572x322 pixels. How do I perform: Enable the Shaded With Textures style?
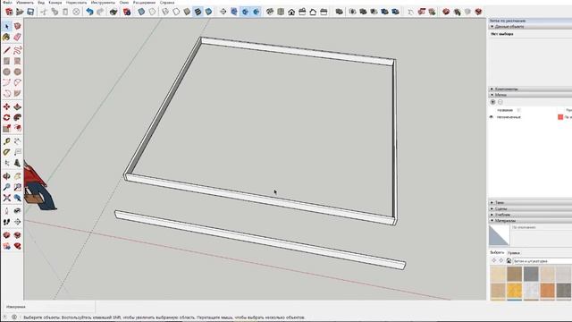pyautogui.click(x=198, y=12)
